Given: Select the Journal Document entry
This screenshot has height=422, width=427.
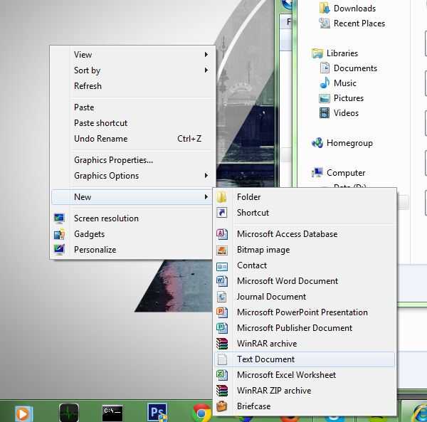Looking at the screenshot, I should [x=305, y=297].
